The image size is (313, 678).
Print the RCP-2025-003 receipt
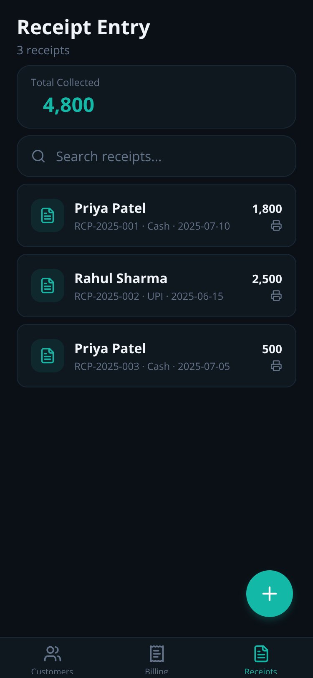276,366
